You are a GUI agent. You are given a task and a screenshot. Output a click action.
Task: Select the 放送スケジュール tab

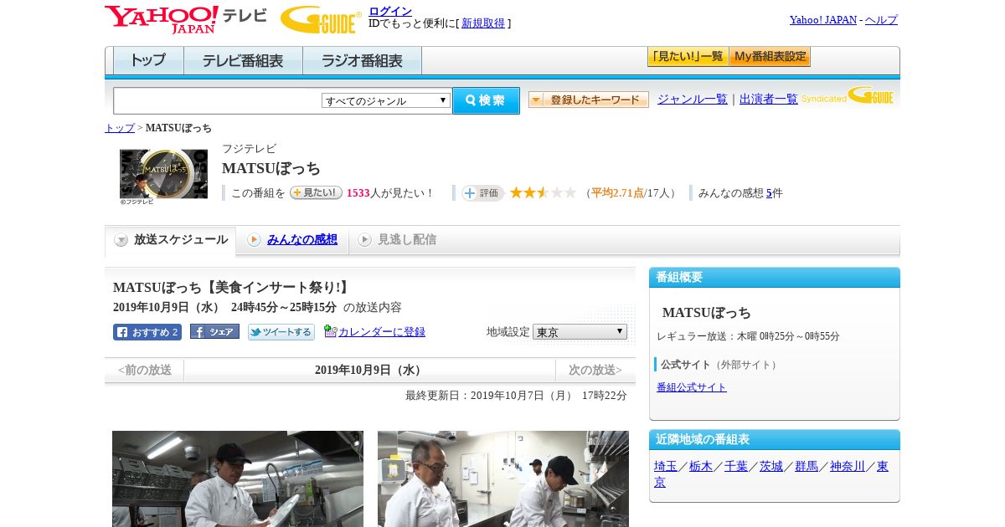pyautogui.click(x=171, y=240)
